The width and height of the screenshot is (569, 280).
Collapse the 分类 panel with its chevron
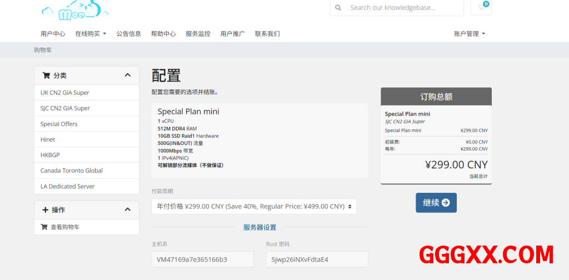click(128, 75)
